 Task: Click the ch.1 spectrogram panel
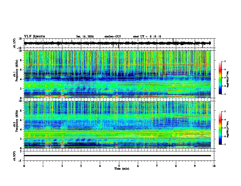tap(117, 74)
